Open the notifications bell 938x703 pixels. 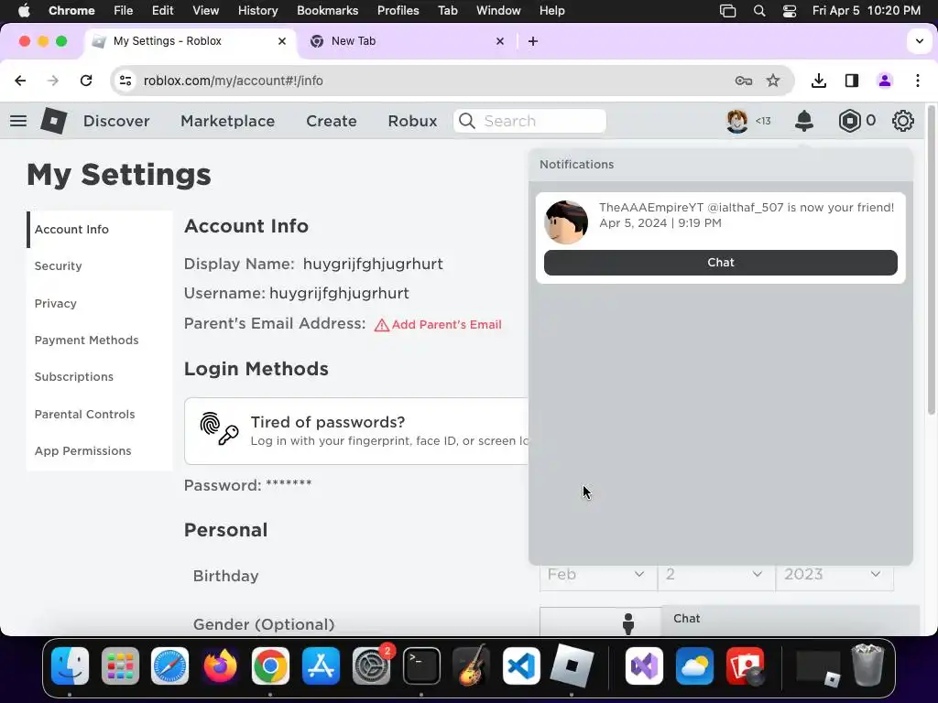804,121
